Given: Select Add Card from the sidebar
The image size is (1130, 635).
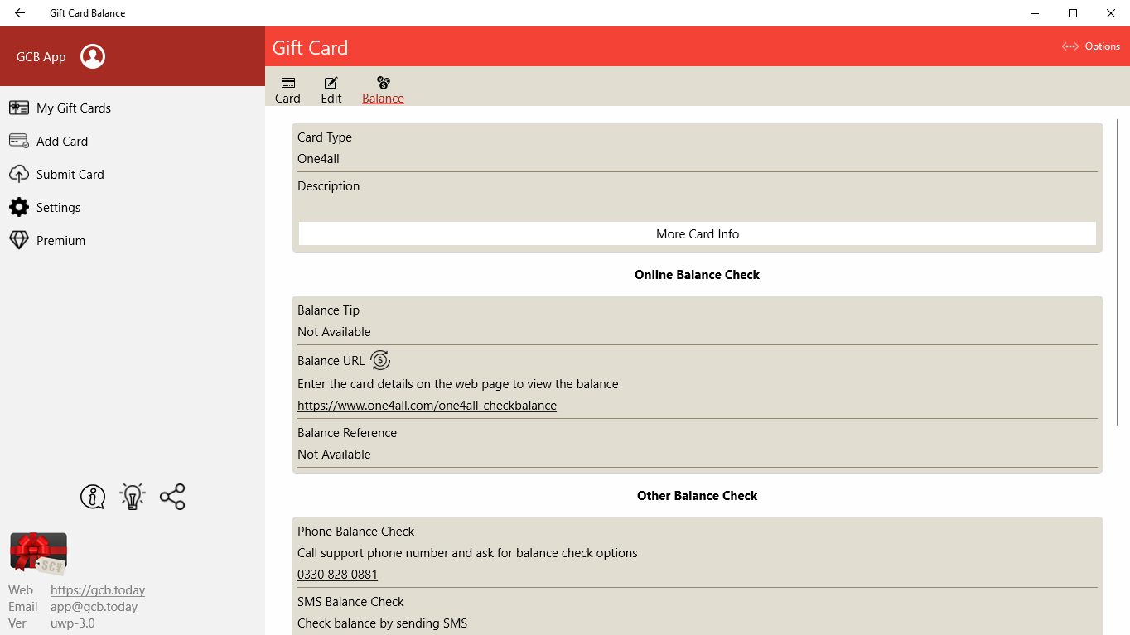Looking at the screenshot, I should [x=60, y=141].
